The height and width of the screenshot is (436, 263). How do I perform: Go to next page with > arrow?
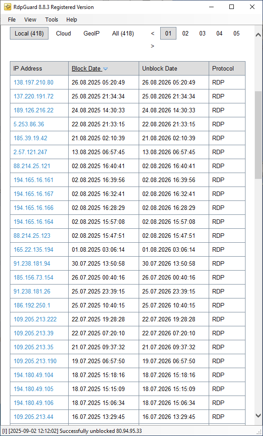tap(153, 46)
